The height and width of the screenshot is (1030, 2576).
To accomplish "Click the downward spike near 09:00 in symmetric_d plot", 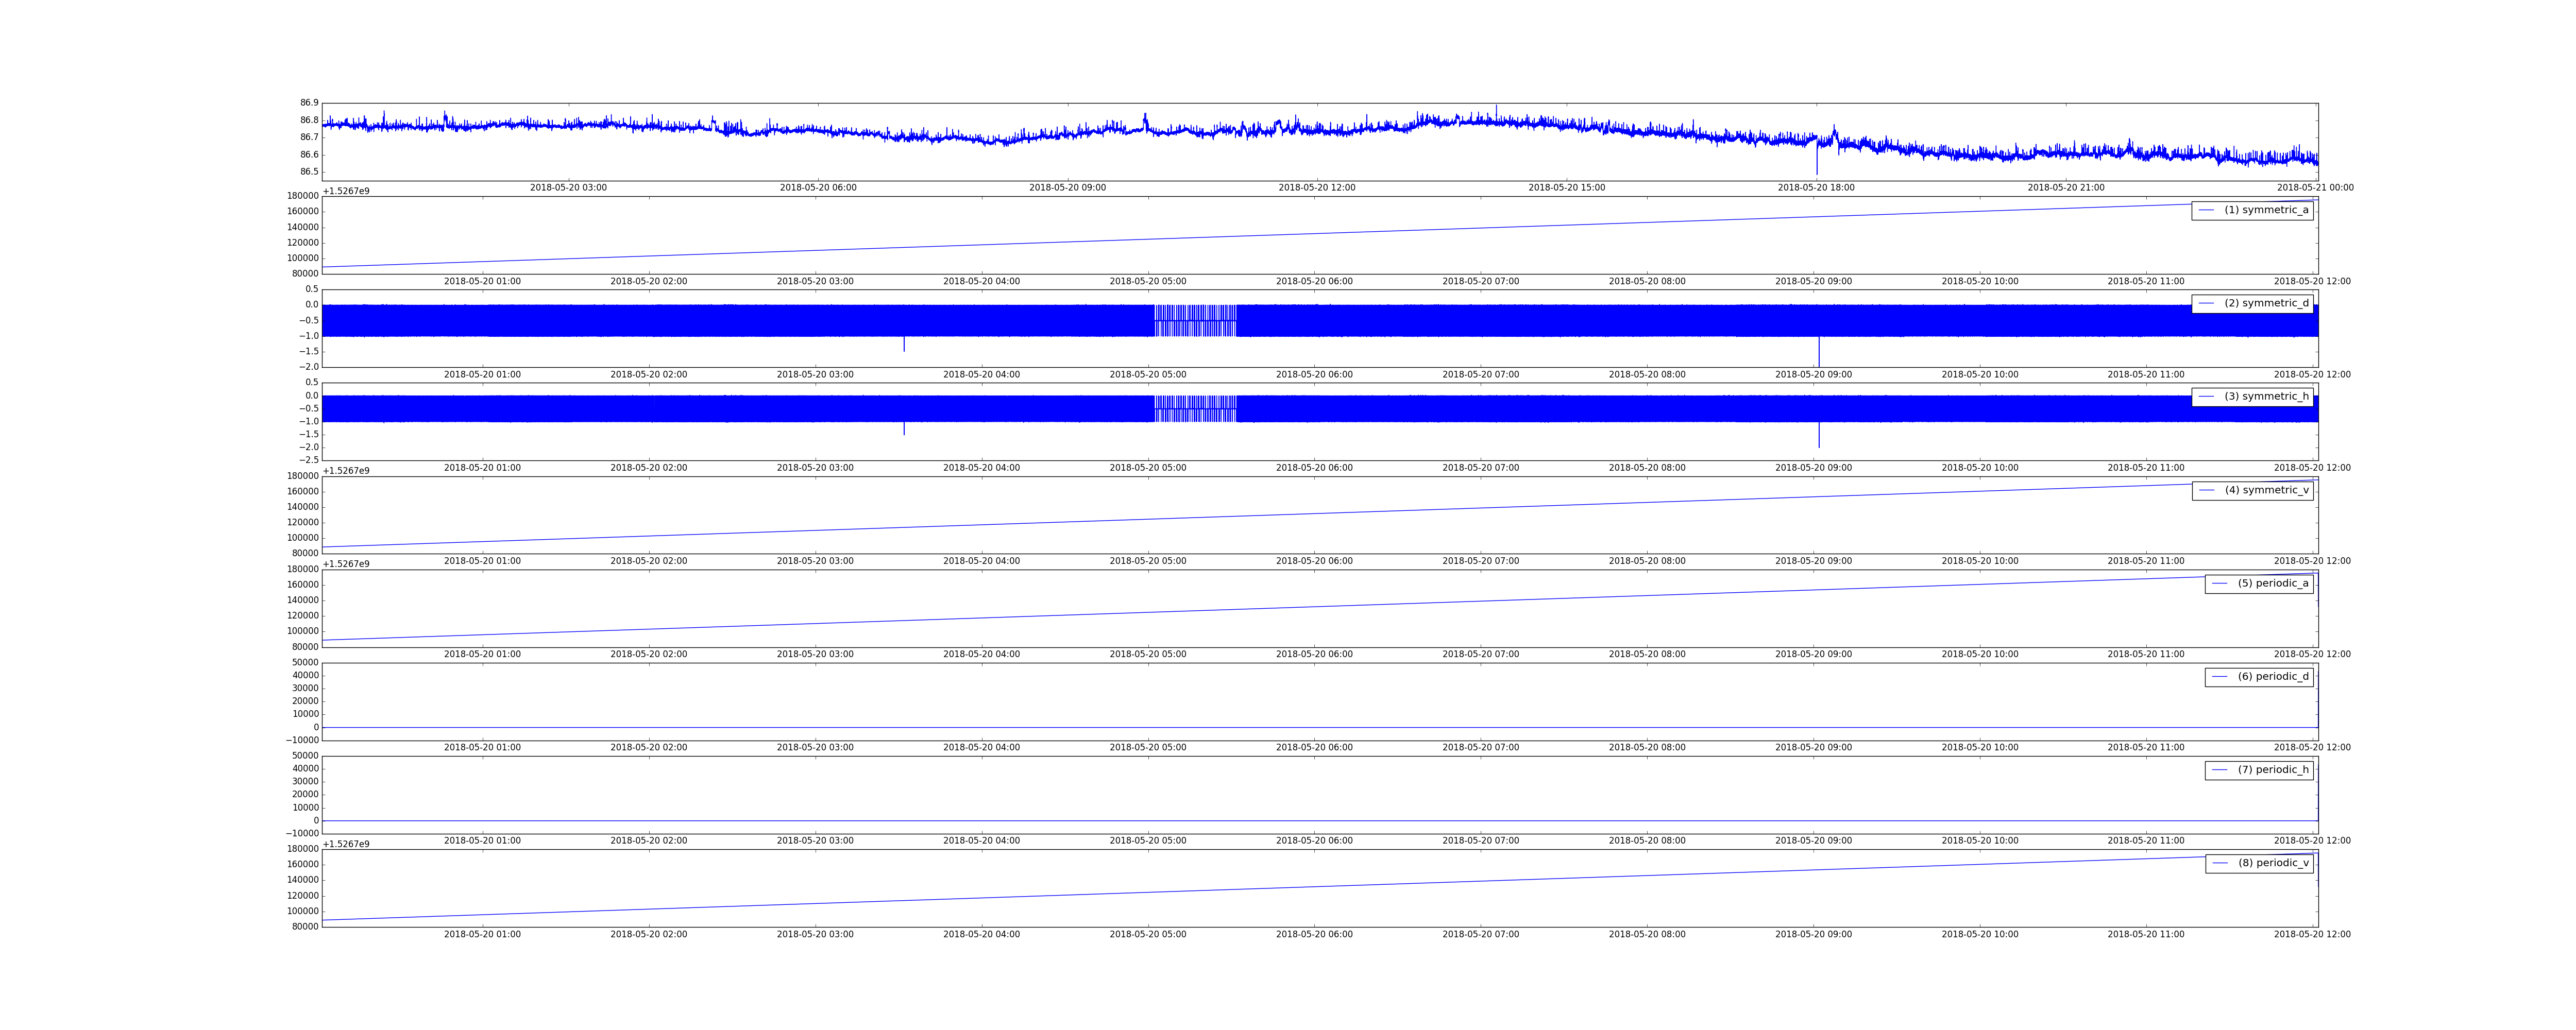I will tap(1819, 352).
